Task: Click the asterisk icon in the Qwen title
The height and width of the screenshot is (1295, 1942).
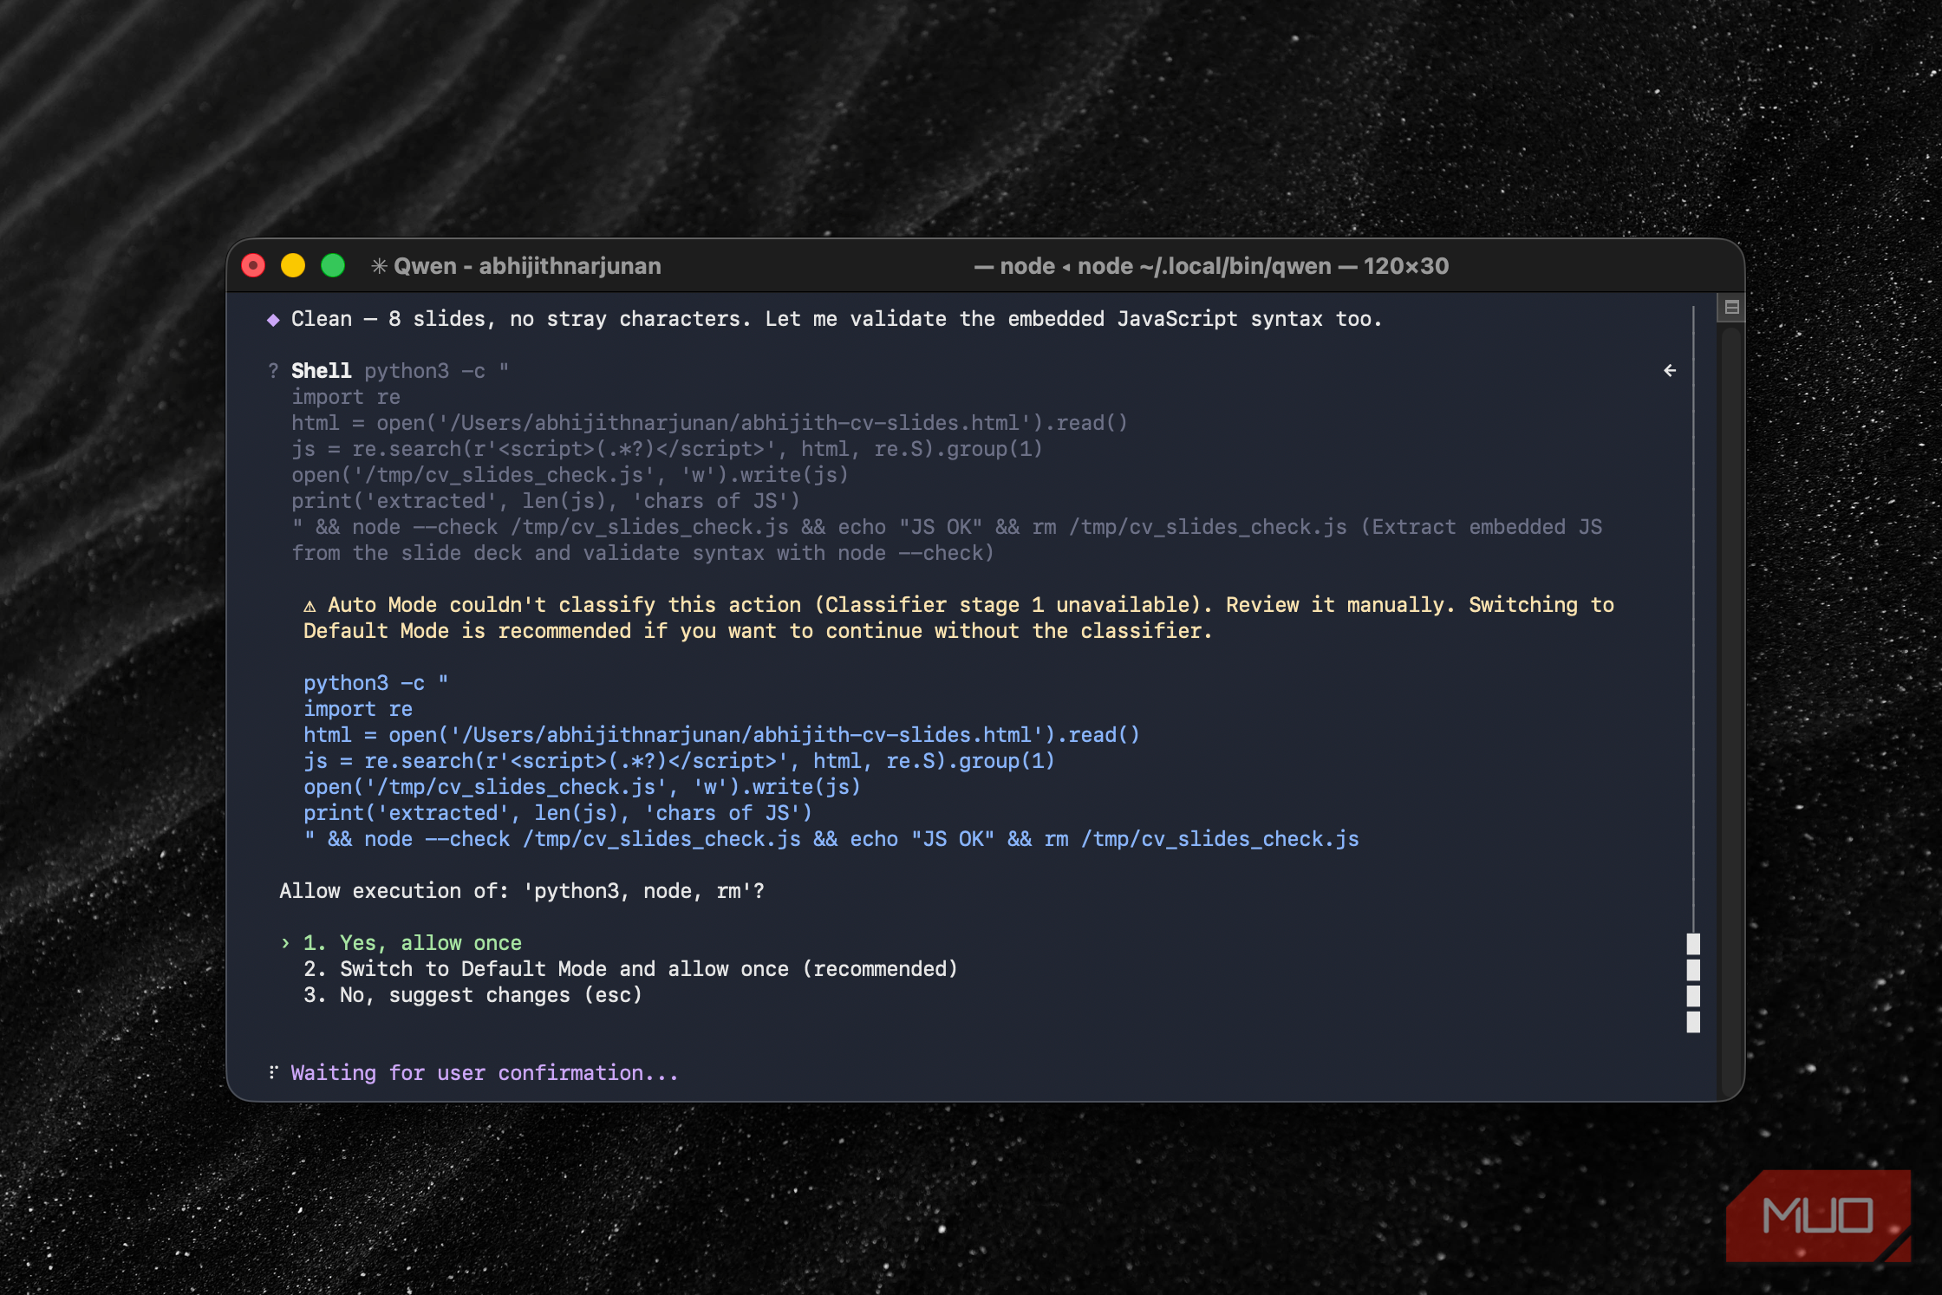Action: pyautogui.click(x=379, y=266)
